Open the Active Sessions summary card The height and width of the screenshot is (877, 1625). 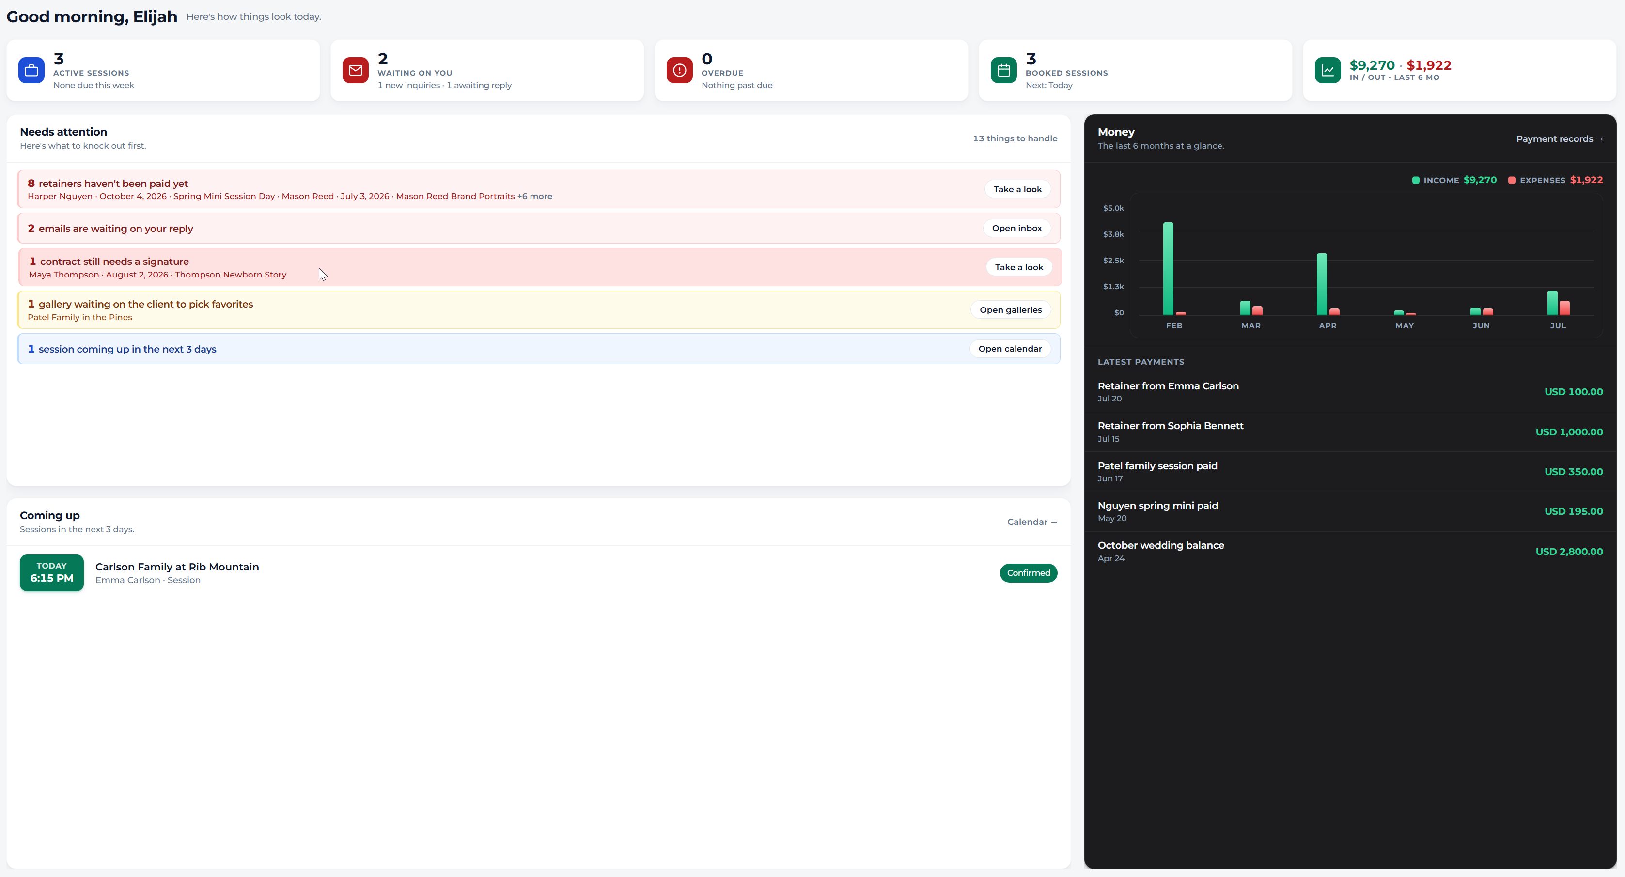click(x=163, y=71)
